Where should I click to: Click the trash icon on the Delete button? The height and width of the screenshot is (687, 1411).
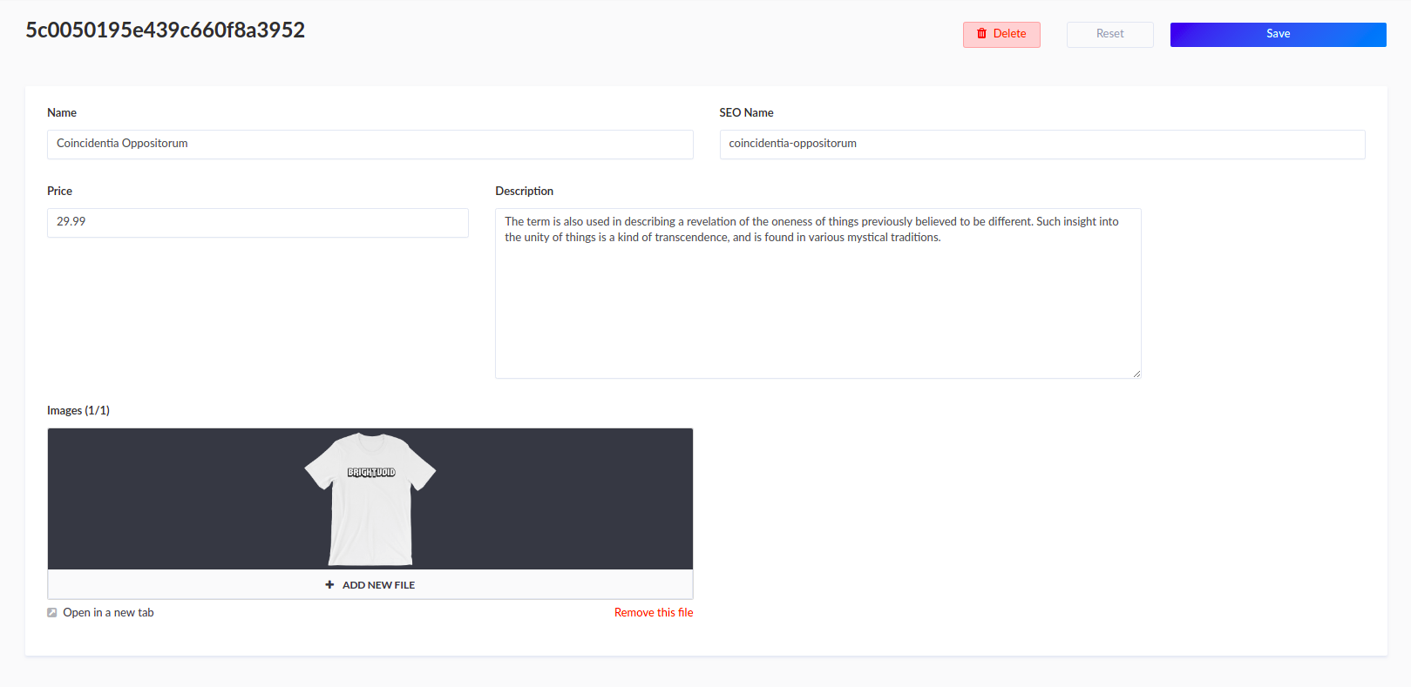point(983,34)
